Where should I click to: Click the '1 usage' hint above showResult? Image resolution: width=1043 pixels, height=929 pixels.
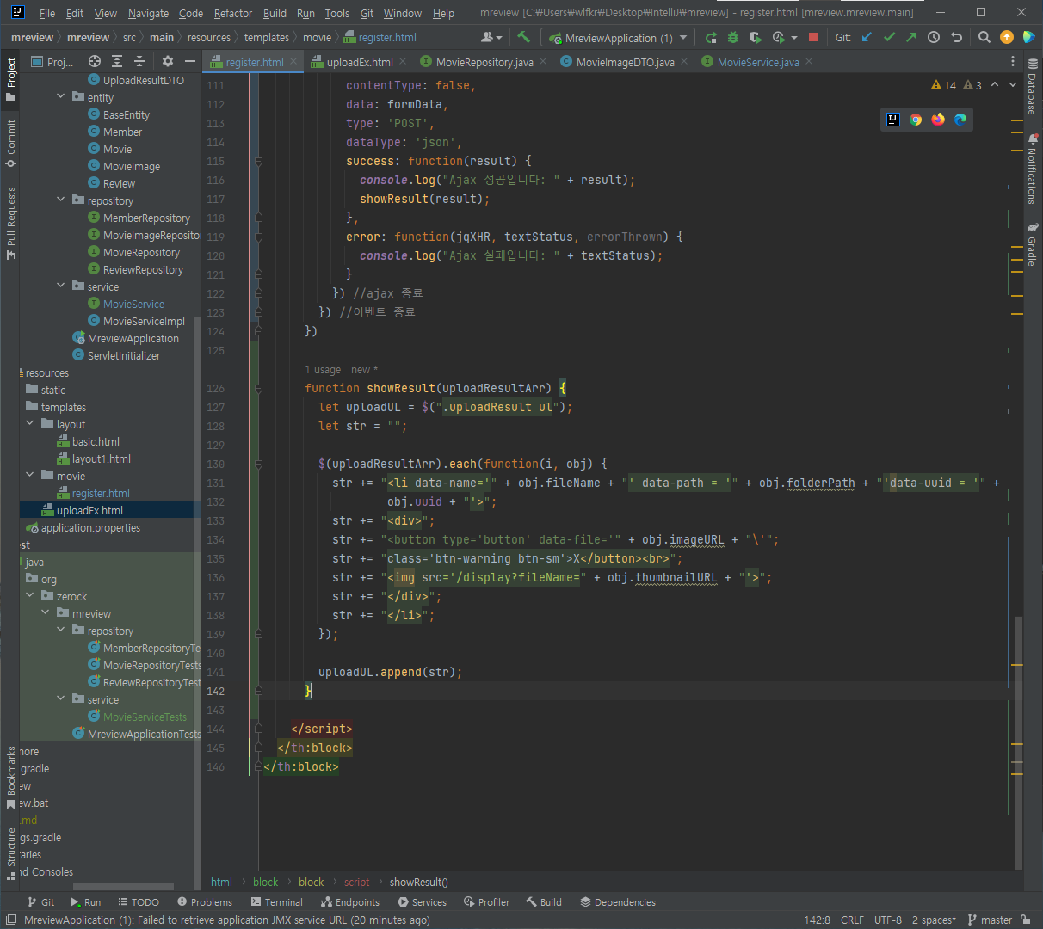tap(323, 370)
